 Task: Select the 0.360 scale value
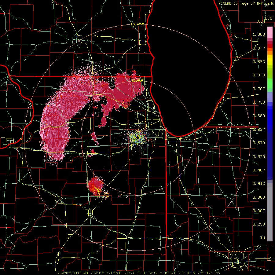(259, 197)
